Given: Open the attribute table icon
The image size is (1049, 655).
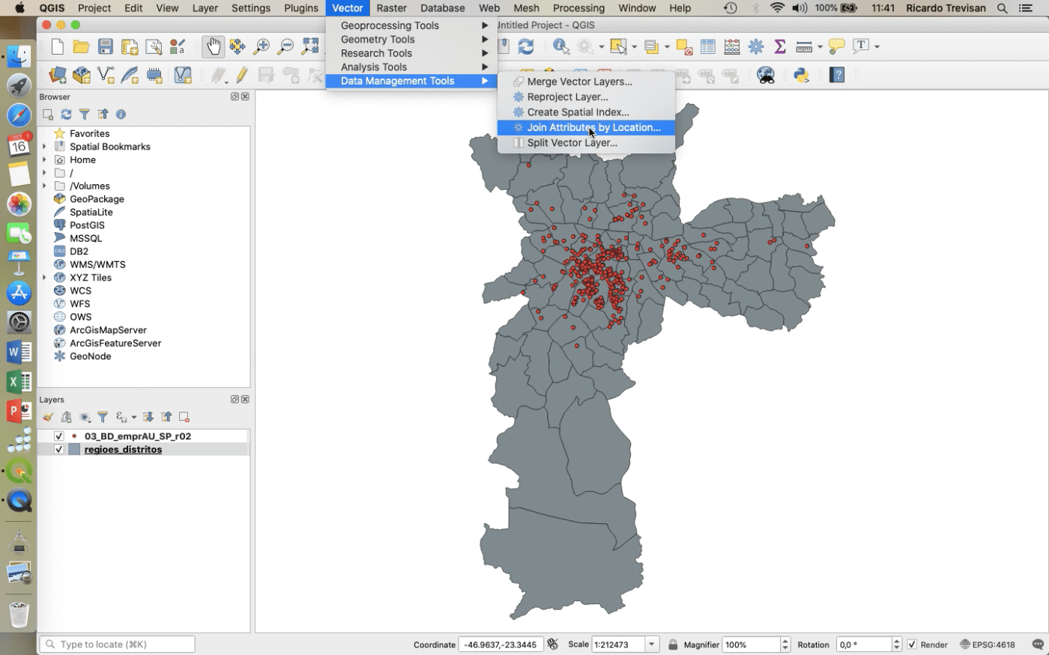Looking at the screenshot, I should (708, 47).
